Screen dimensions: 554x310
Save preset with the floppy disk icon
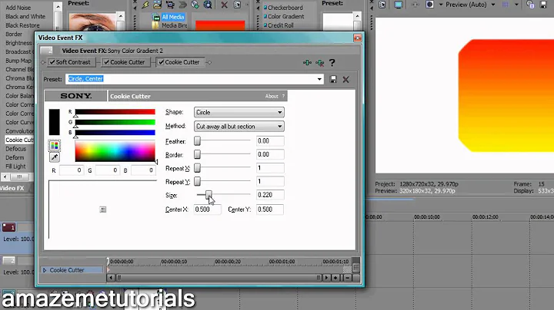pyautogui.click(x=333, y=79)
